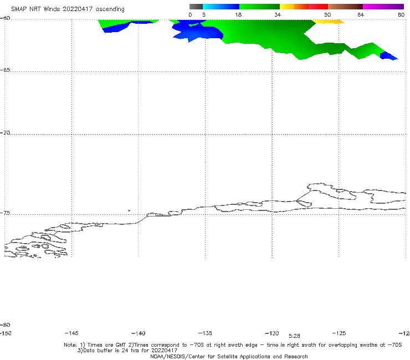Click the green segment of the color bar

[259, 7]
